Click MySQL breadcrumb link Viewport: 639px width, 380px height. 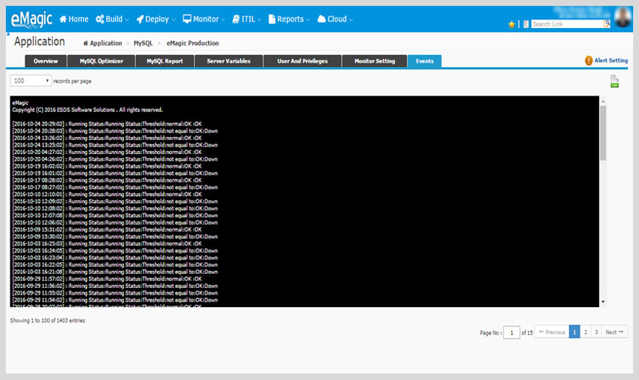(143, 43)
